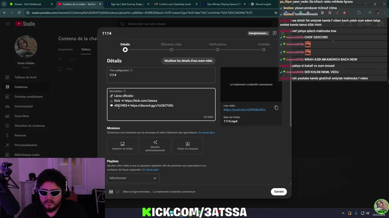This screenshot has width=389, height=218.
Task: Click Rechercher sur votre chaîne search field
Action: [194, 24]
